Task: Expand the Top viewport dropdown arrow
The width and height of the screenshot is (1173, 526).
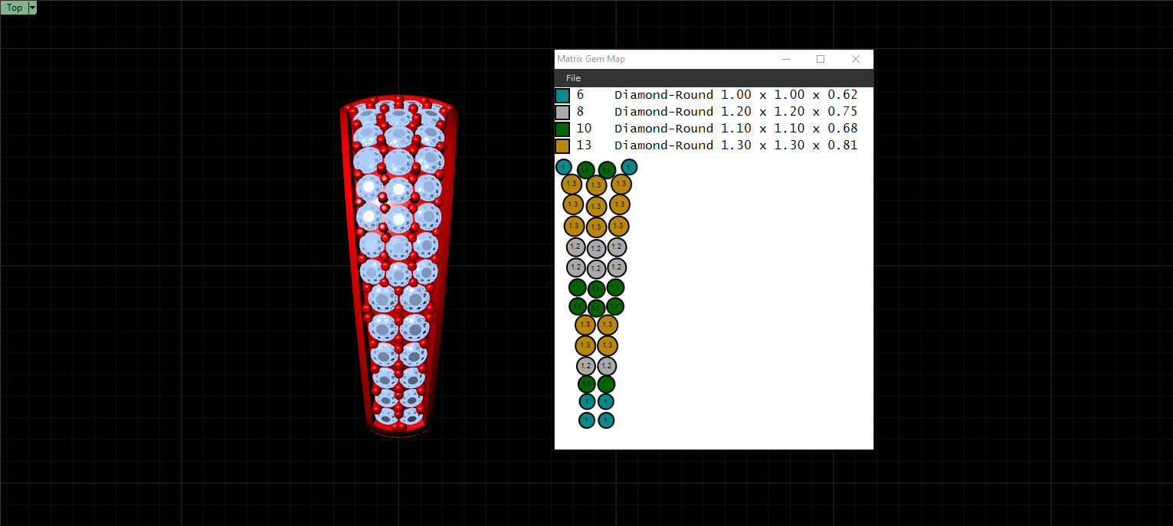Action: [x=32, y=8]
